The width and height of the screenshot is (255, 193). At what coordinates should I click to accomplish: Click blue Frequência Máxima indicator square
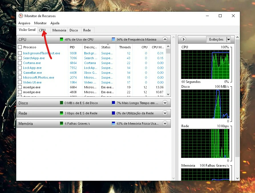click(x=114, y=39)
